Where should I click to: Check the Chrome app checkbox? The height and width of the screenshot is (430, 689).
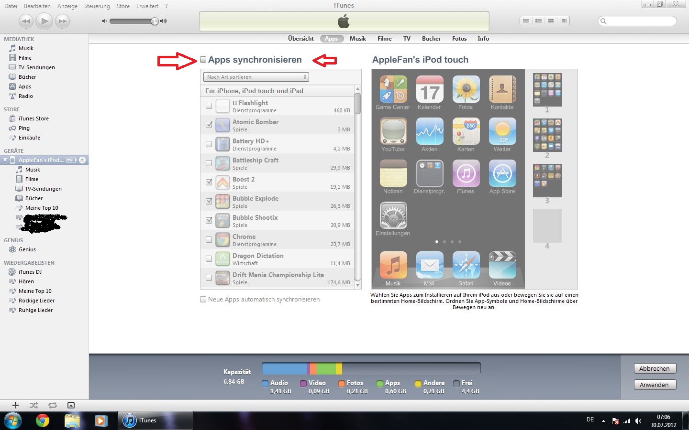pos(209,239)
